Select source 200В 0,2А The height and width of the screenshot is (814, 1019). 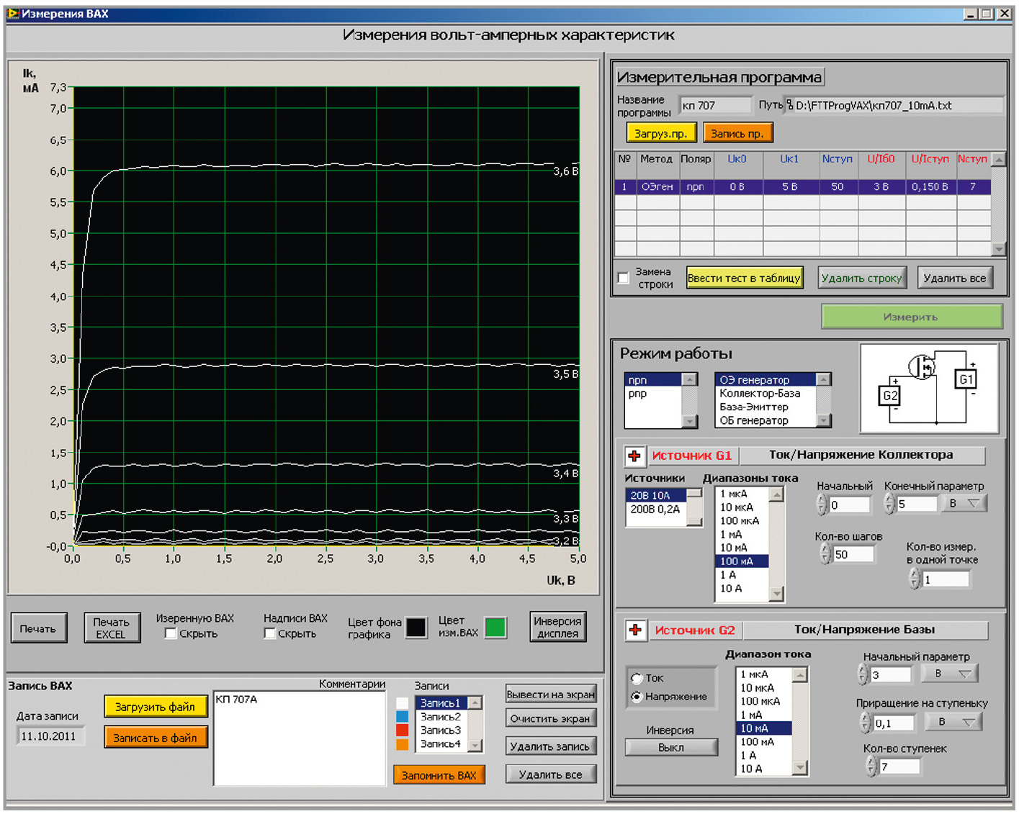(656, 509)
